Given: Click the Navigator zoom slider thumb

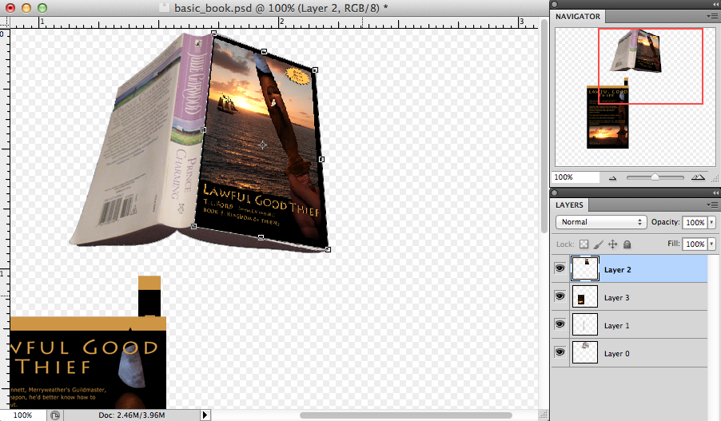Looking at the screenshot, I should pyautogui.click(x=655, y=177).
